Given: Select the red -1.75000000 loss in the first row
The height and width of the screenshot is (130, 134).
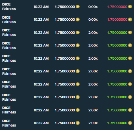Looking at the screenshot, I should coord(116,7).
